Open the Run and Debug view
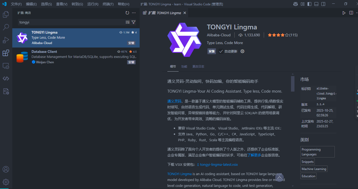The image size is (358, 189). pos(6,40)
